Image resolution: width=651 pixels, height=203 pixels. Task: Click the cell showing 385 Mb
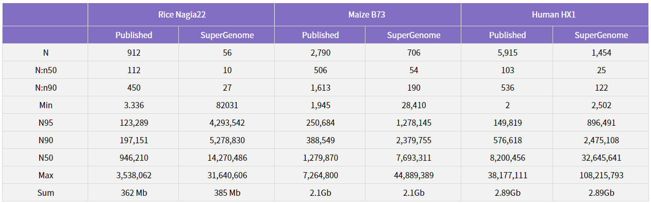coord(226,193)
